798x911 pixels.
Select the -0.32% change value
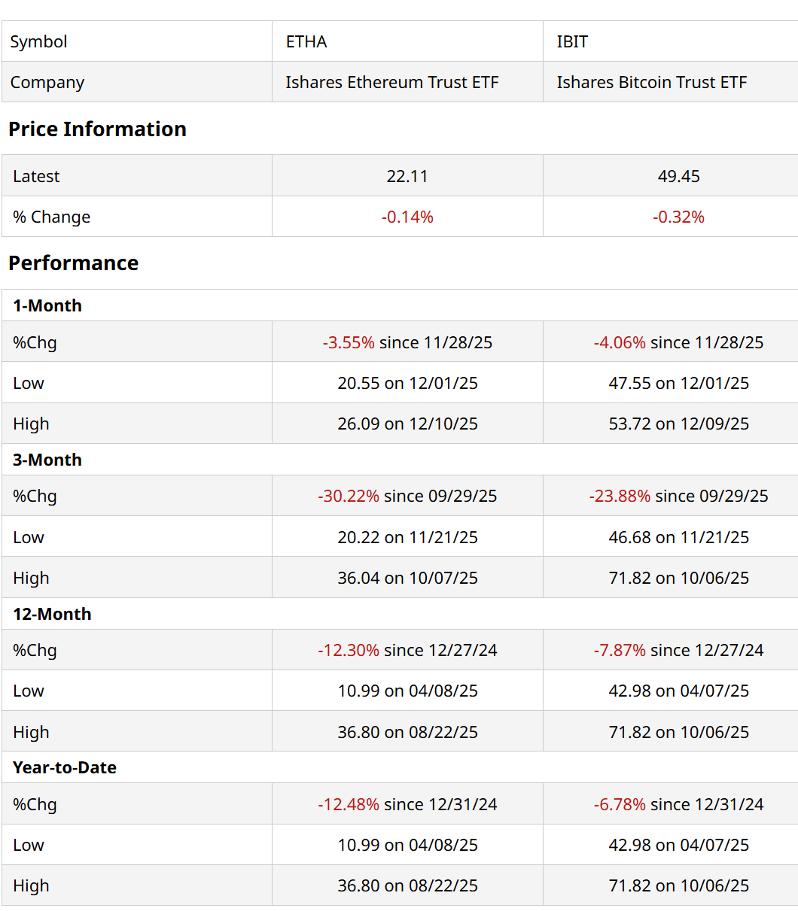click(678, 217)
